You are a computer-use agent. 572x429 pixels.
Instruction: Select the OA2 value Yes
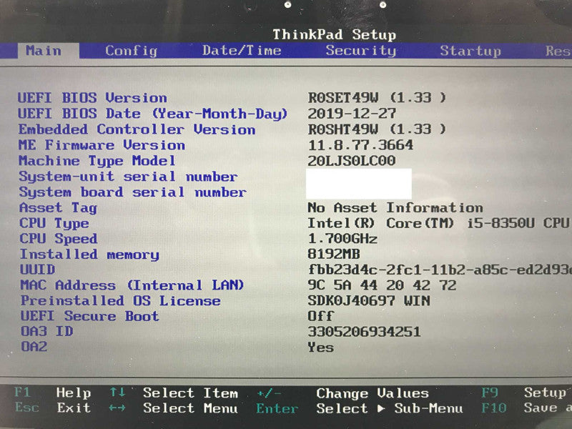tap(320, 347)
